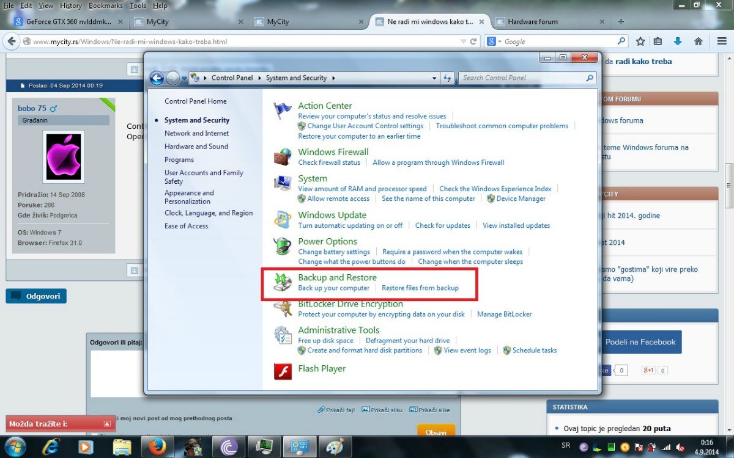Expand the breadcrumb arrow after System and Security
The height and width of the screenshot is (458, 734).
333,78
